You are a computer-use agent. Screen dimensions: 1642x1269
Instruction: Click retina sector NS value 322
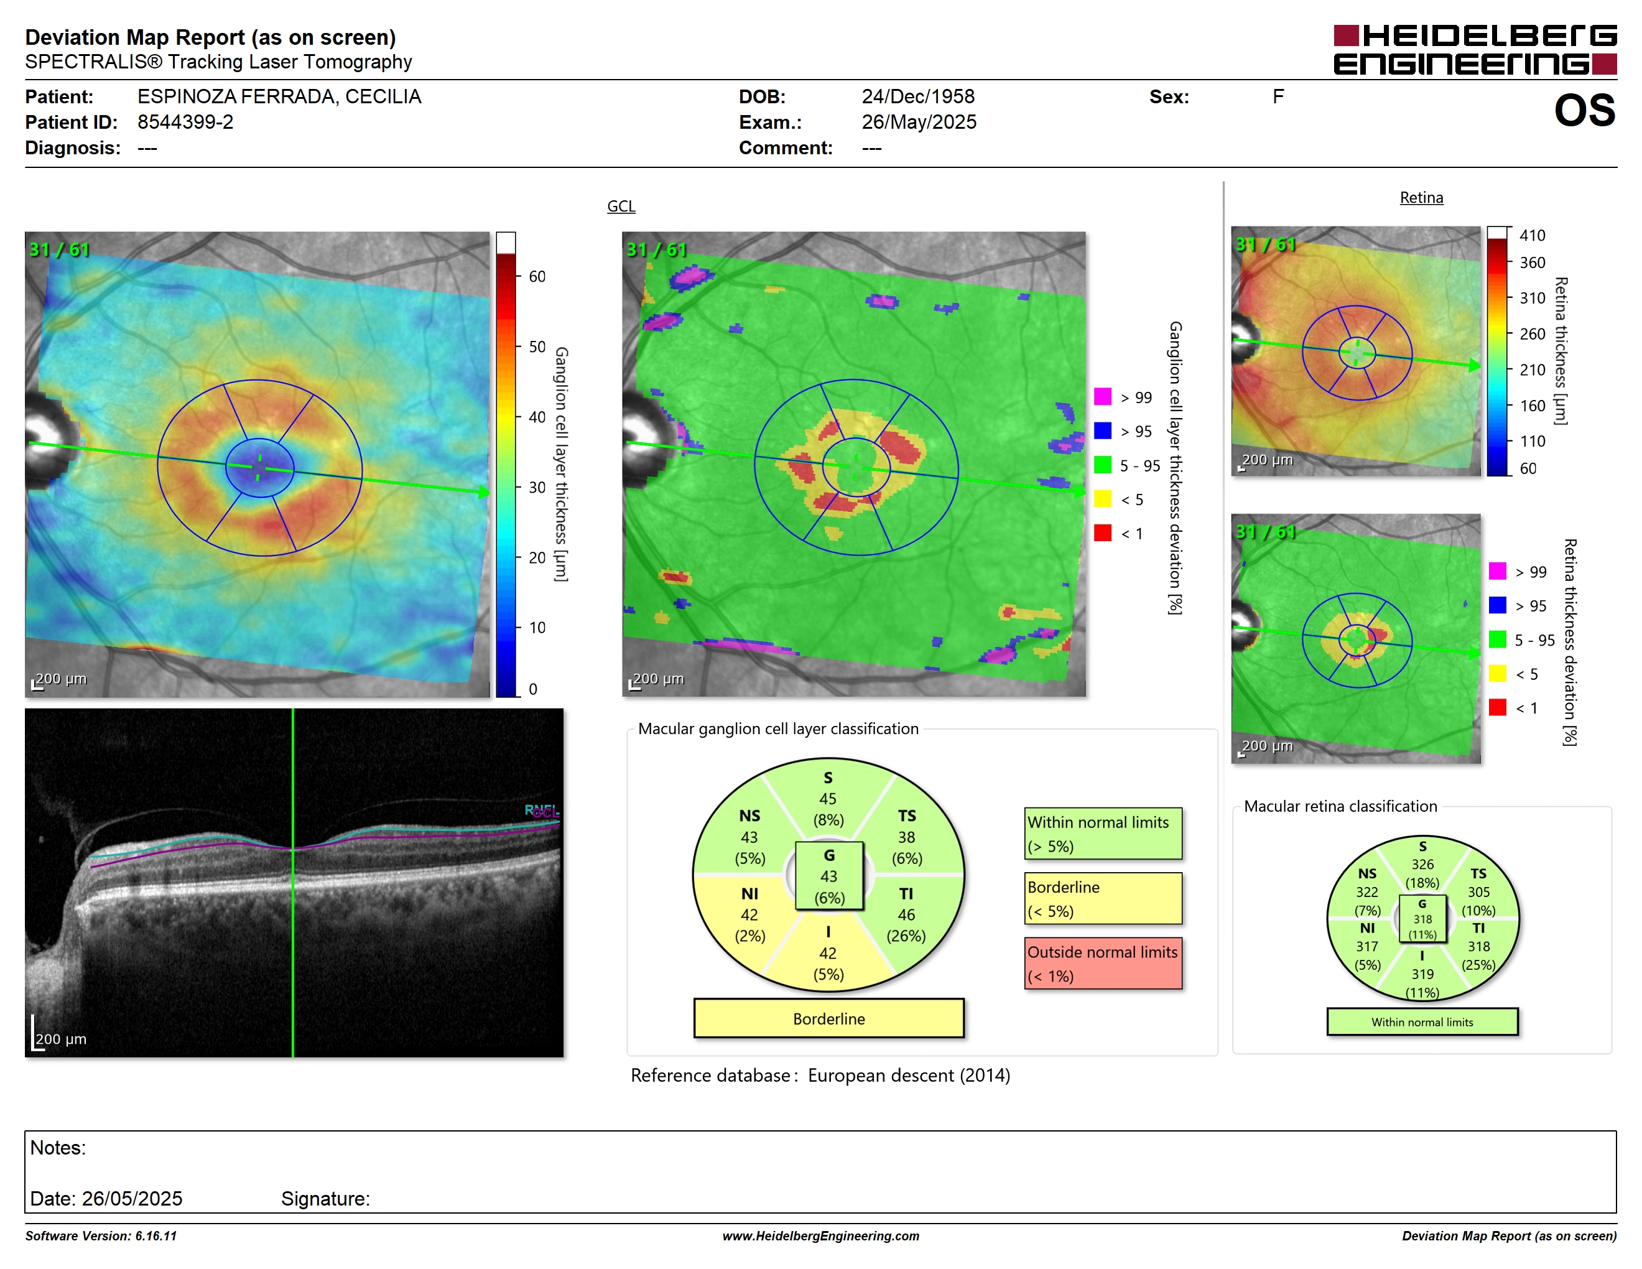point(1367,891)
